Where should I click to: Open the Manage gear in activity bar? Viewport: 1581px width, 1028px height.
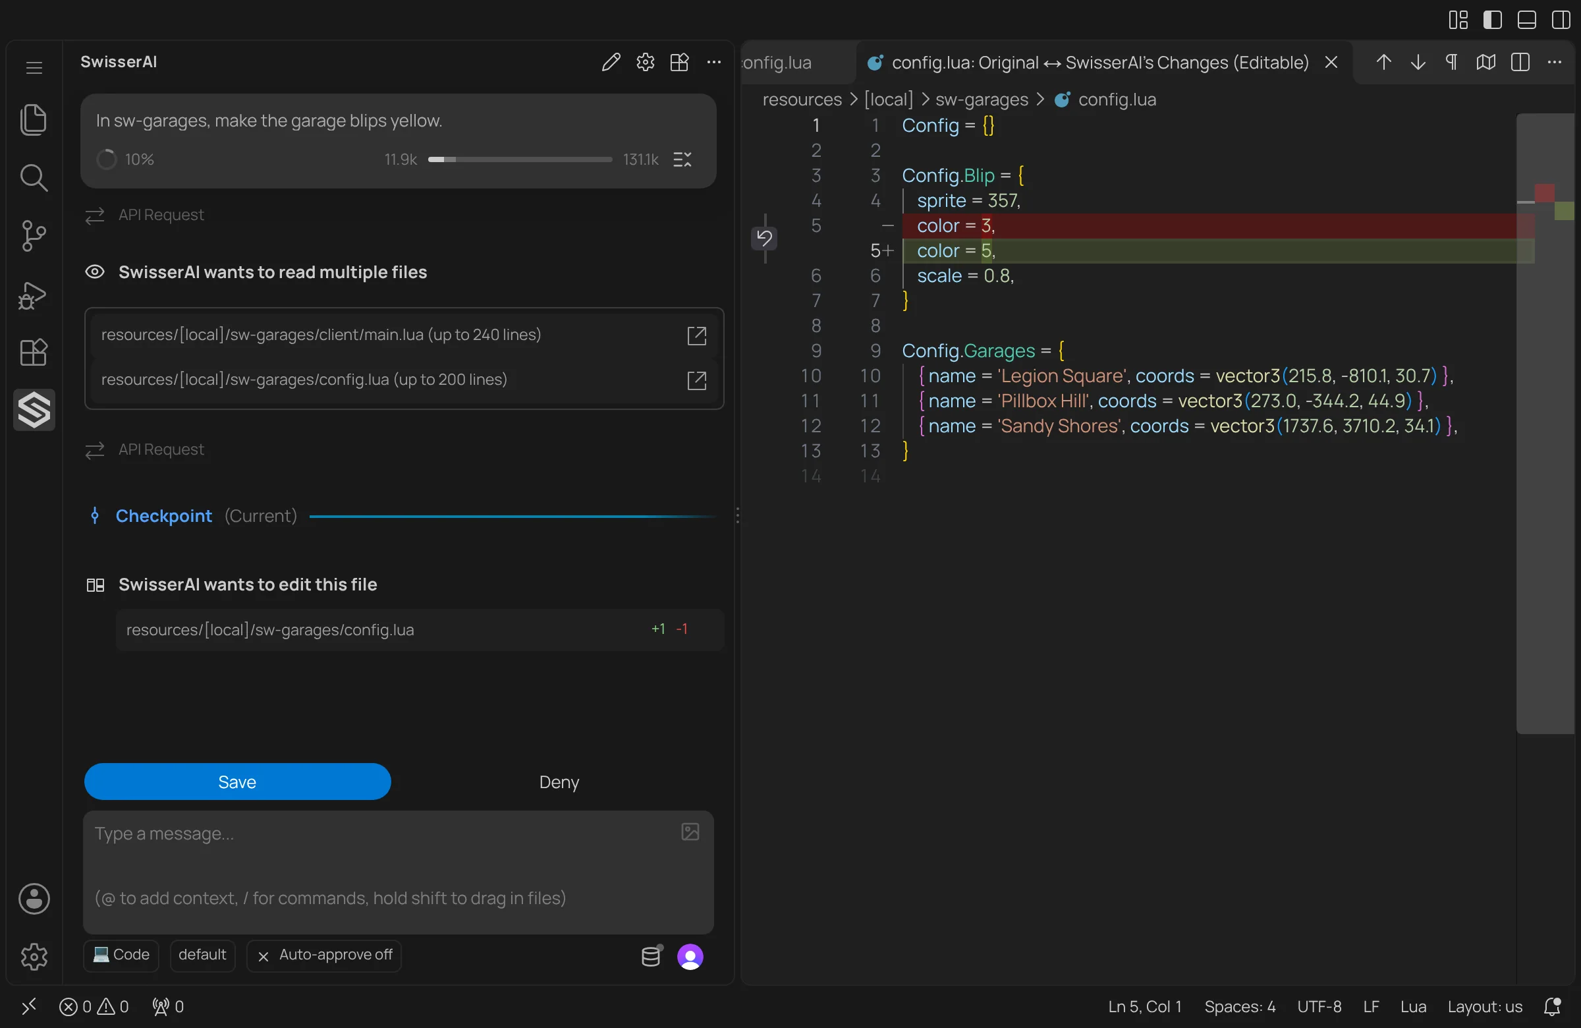click(x=34, y=957)
